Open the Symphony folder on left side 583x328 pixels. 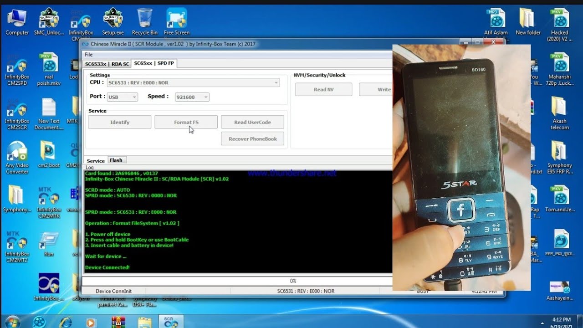click(x=17, y=199)
